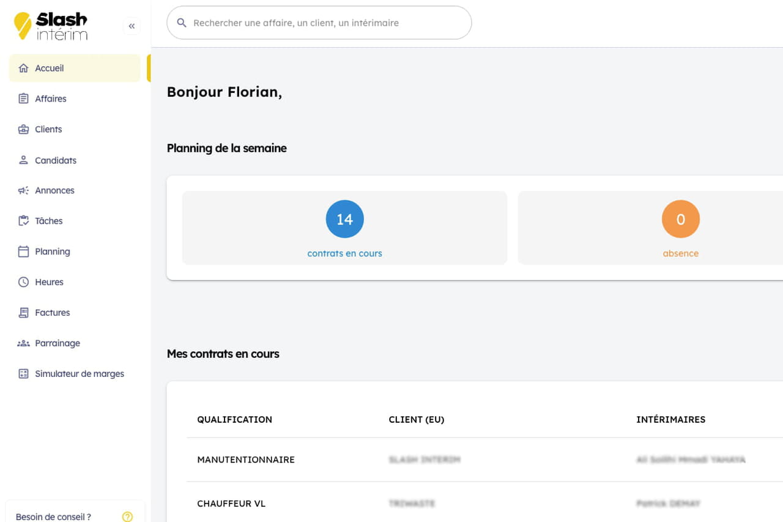Click the Heures clock icon

22,282
